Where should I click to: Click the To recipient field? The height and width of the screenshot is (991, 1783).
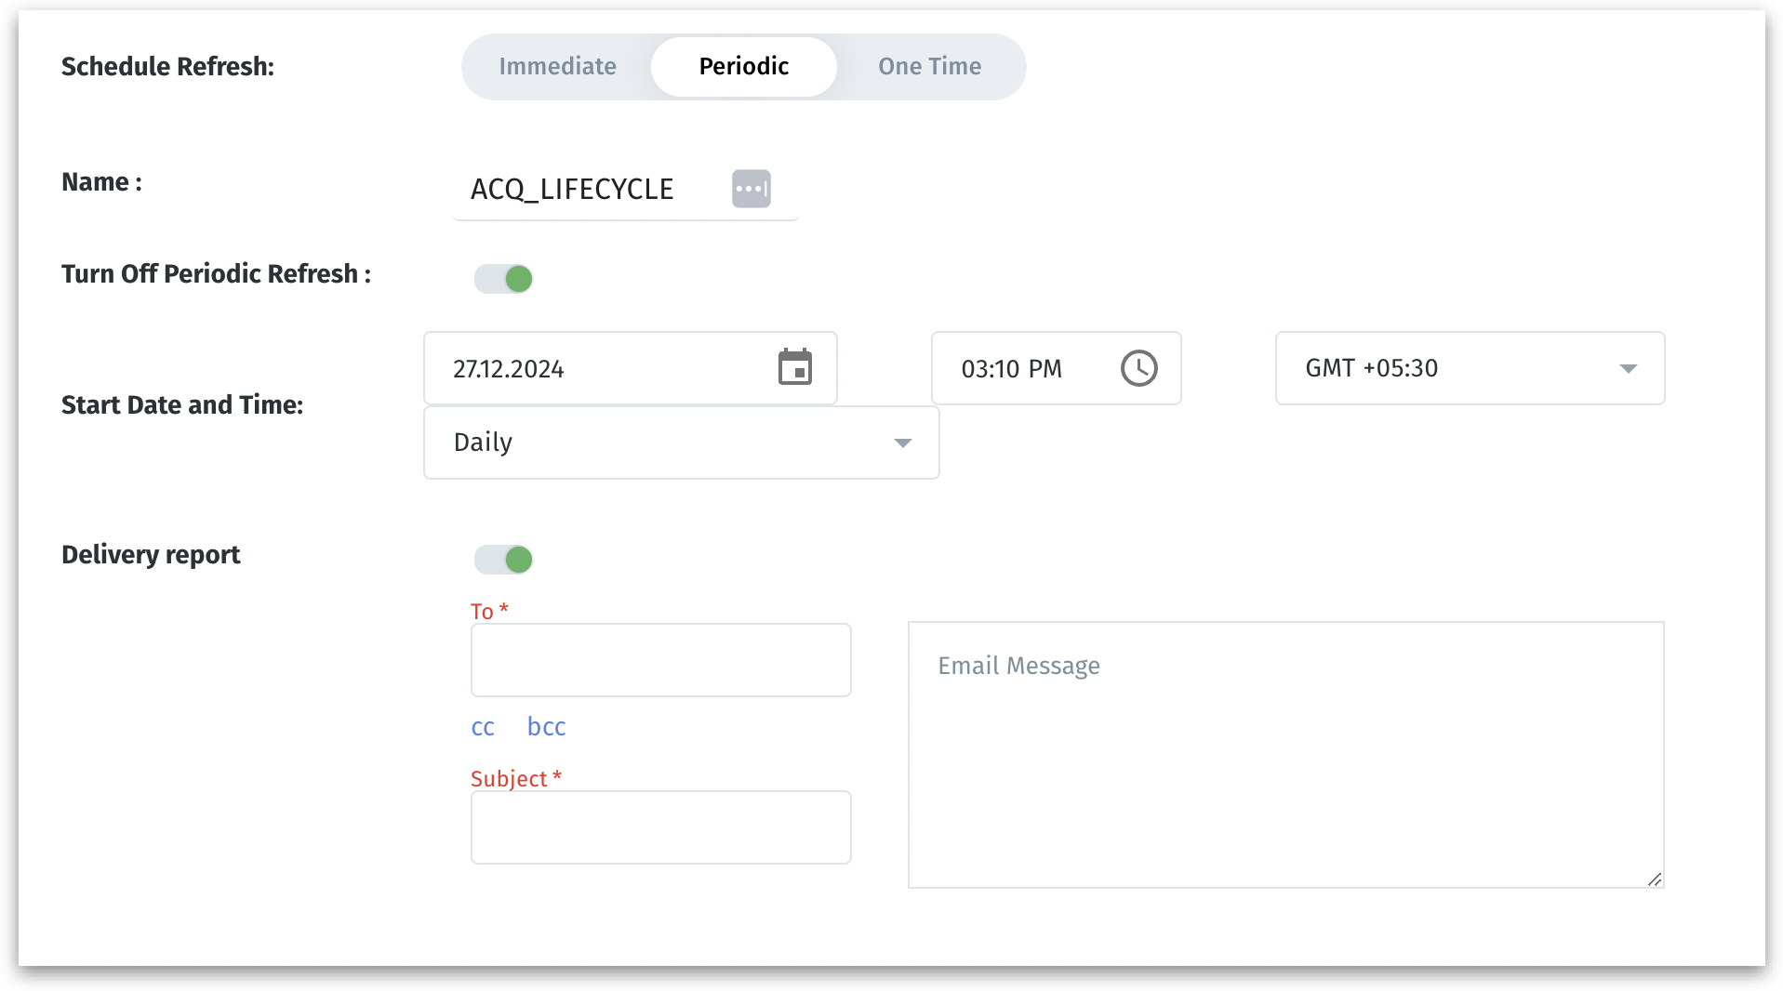(x=660, y=660)
